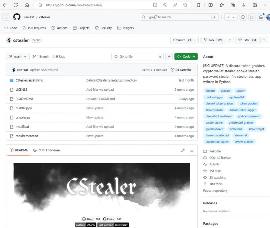Click the GitHub logo homepage icon
This screenshot has width=270, height=228.
17,17
